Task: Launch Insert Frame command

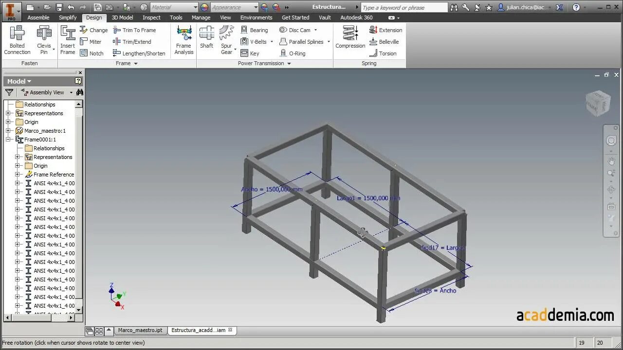Action: pyautogui.click(x=68, y=40)
